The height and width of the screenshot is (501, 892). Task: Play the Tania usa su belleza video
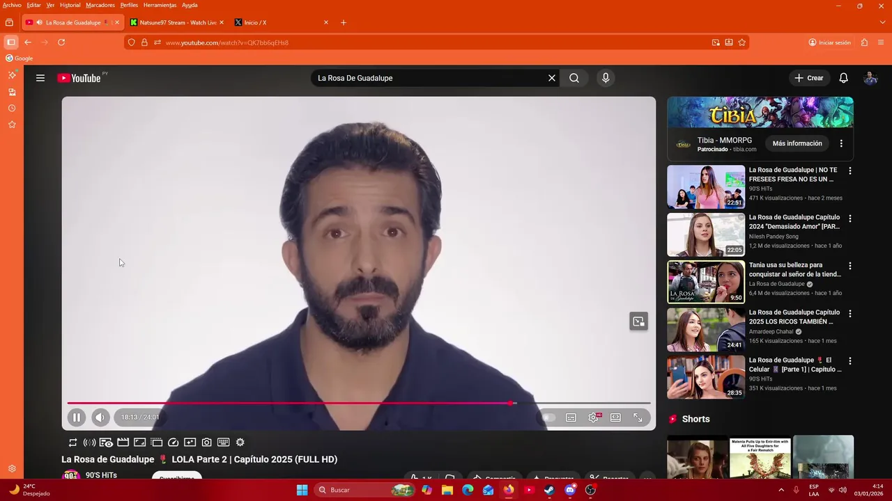click(706, 282)
